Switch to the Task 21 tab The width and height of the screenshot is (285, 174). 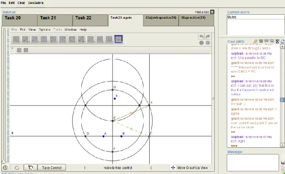(55, 20)
